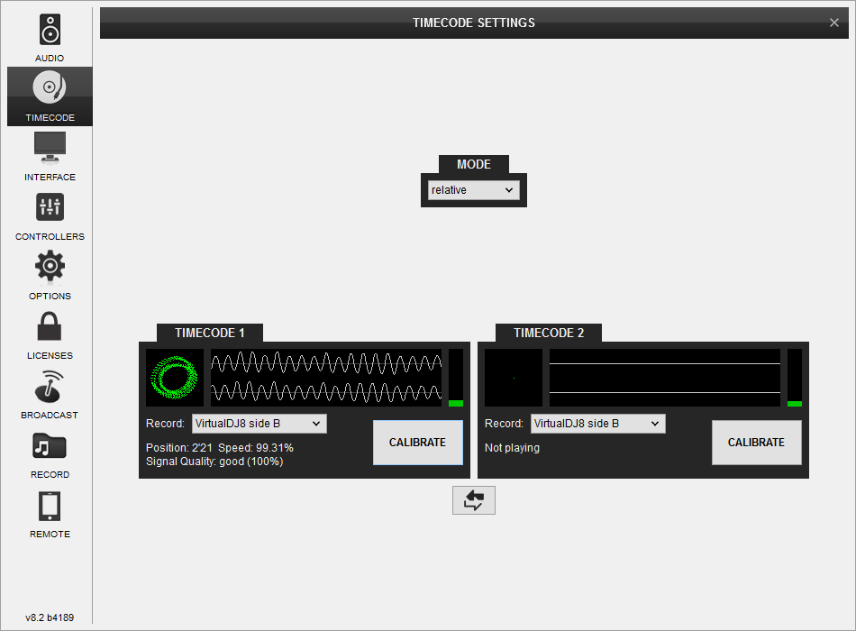This screenshot has height=631, width=856.
Task: Open the Controllers mixer icon
Action: pos(50,207)
